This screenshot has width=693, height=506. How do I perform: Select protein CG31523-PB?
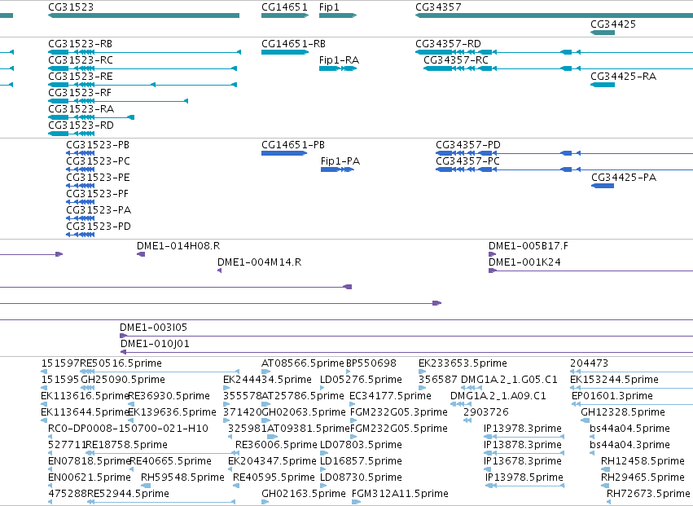(98, 145)
